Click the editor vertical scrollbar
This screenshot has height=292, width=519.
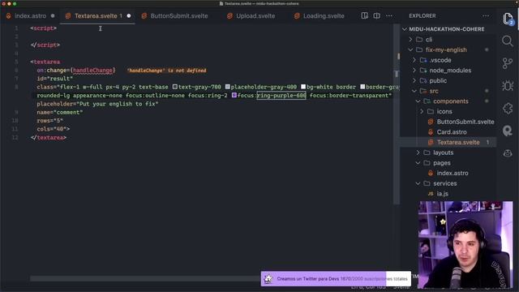[x=397, y=114]
